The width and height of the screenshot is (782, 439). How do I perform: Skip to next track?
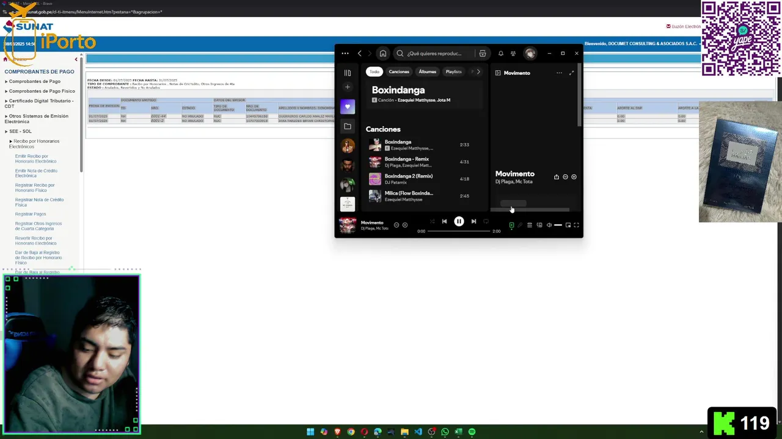pos(473,221)
